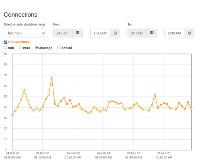Screen dimensions: 198x160
Task: Click the From date field '24 Feb'
Action: pos(63,33)
